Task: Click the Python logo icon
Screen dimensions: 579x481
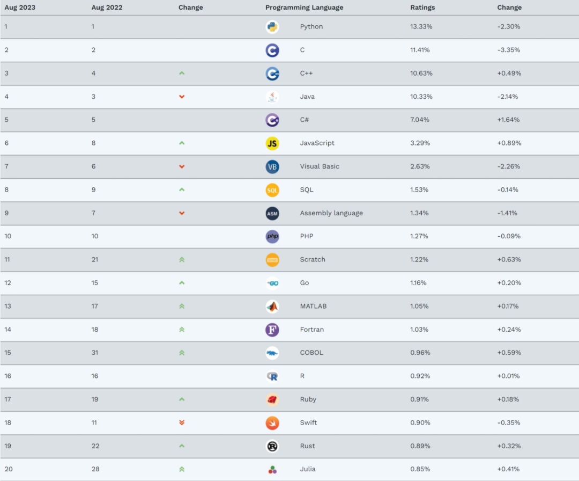Action: [x=272, y=27]
